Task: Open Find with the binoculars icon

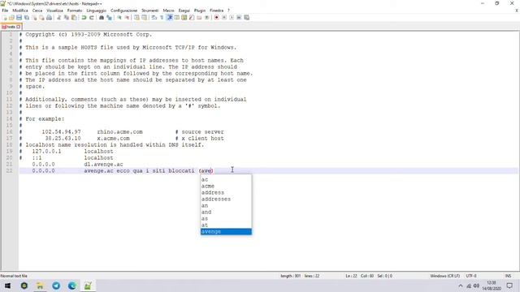Action: (x=102, y=18)
